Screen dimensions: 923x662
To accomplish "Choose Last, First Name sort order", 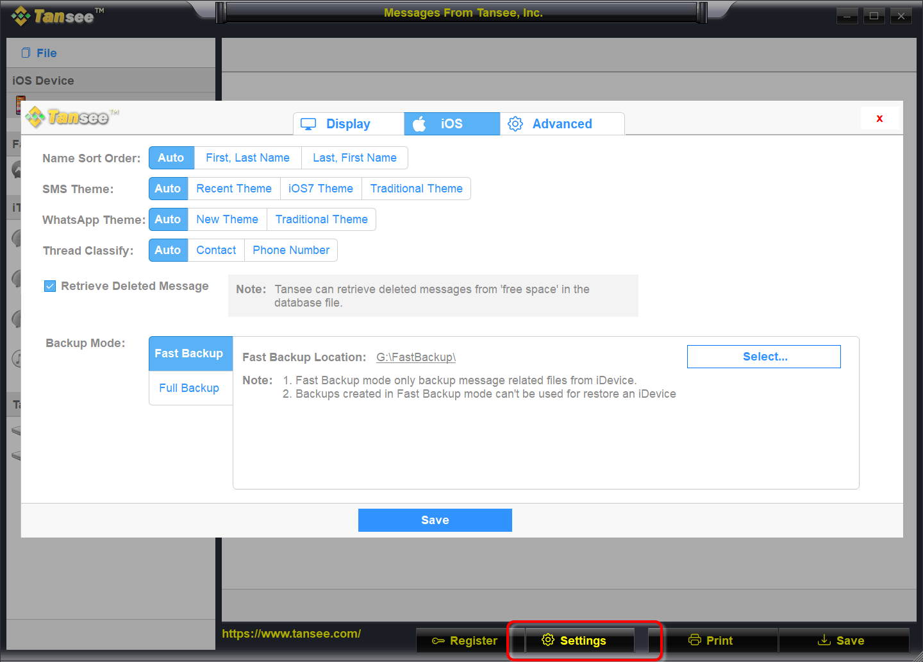I will (x=354, y=158).
